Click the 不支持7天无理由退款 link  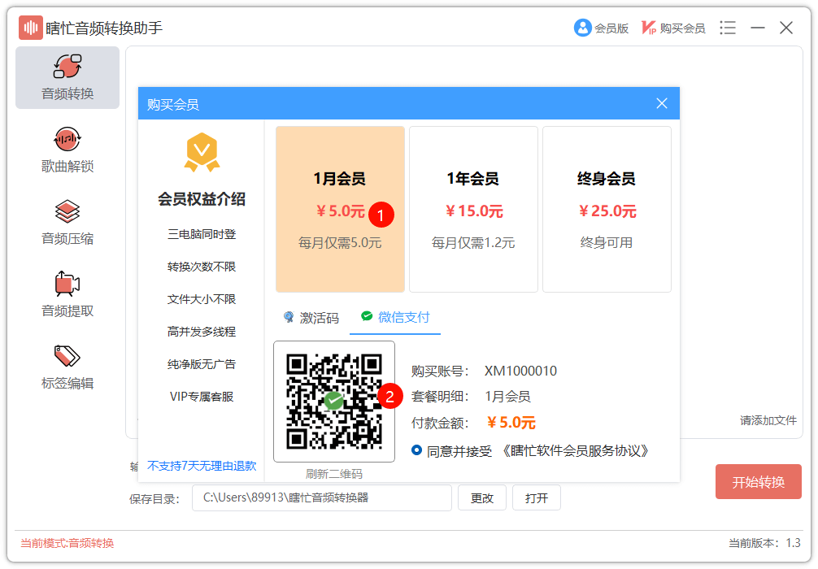(x=202, y=466)
